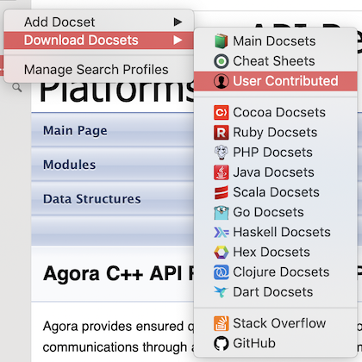Screen dimensions: 362x362
Task: Open Stack Overflow menu entry
Action: coord(276,323)
